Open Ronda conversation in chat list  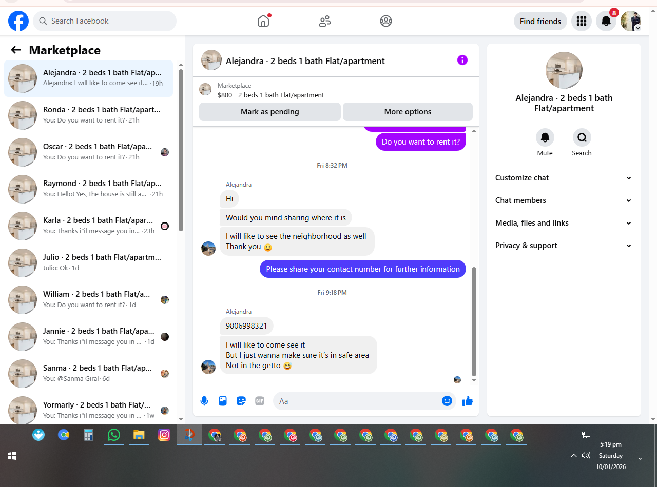[x=88, y=115]
